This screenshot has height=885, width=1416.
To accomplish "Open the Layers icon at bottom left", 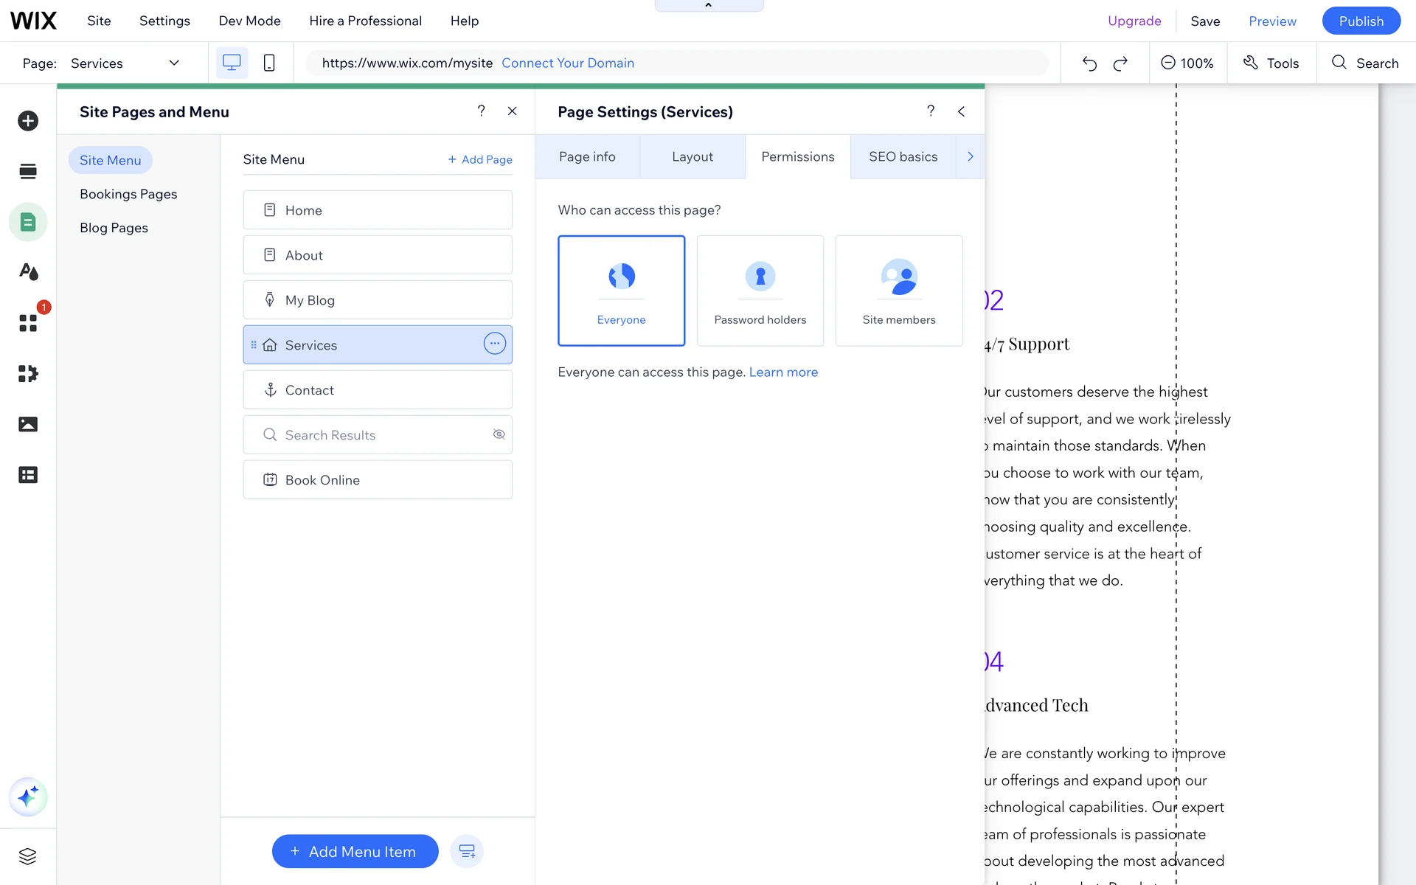I will click(x=28, y=856).
